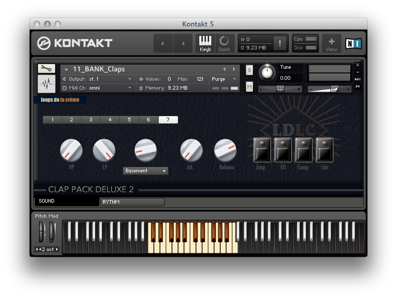
Task: Click the loops de la crème label
Action: click(60, 100)
